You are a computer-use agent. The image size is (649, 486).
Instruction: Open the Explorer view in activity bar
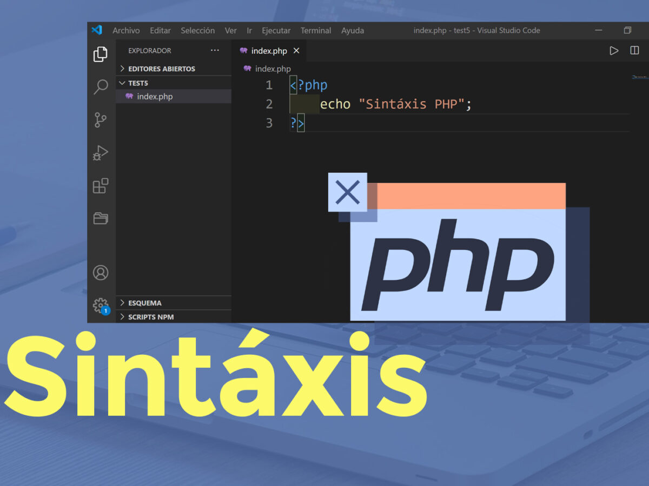click(x=101, y=54)
